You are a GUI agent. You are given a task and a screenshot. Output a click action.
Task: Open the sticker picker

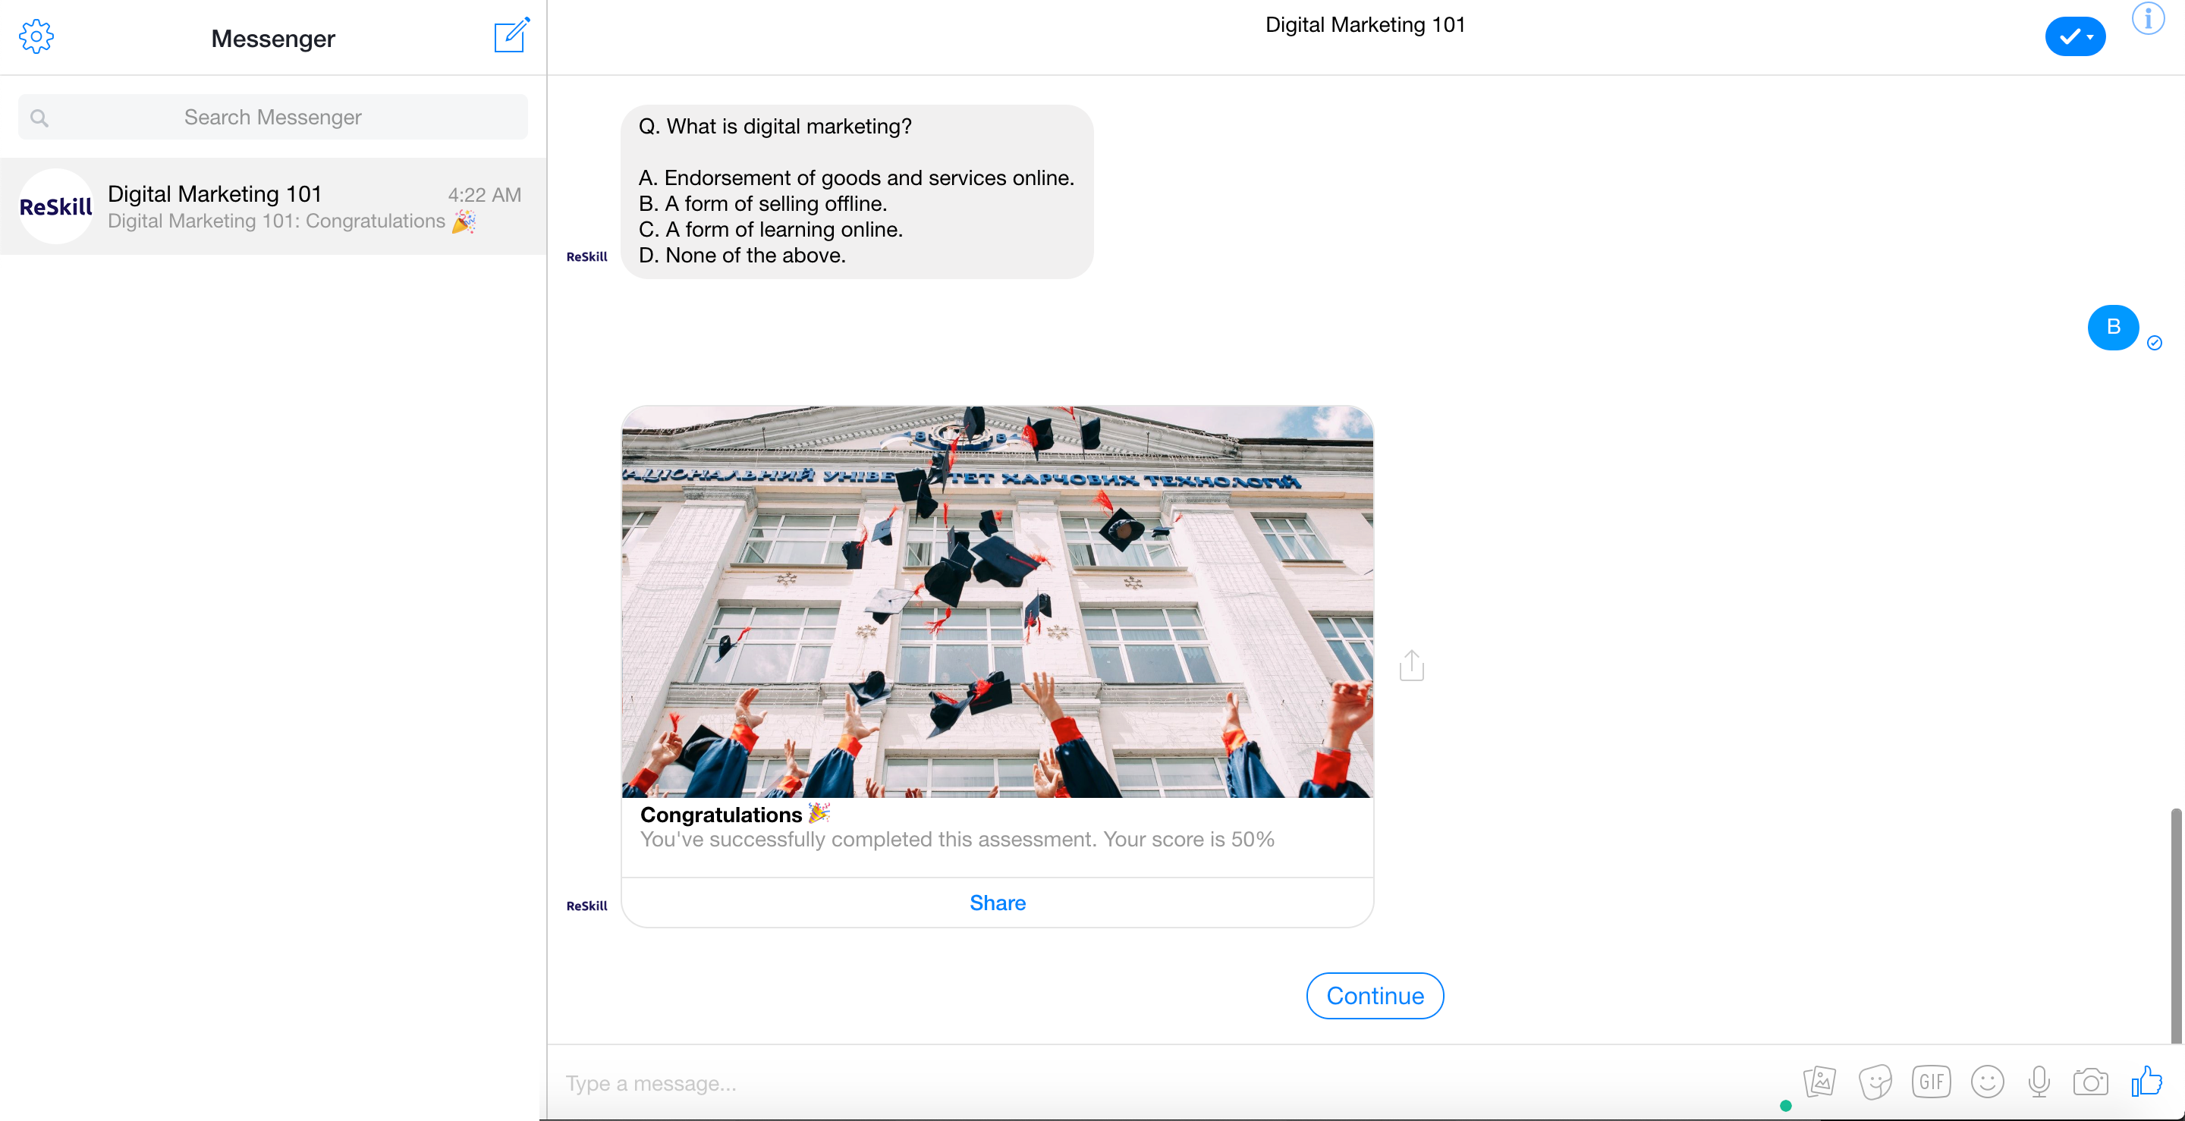1875,1081
